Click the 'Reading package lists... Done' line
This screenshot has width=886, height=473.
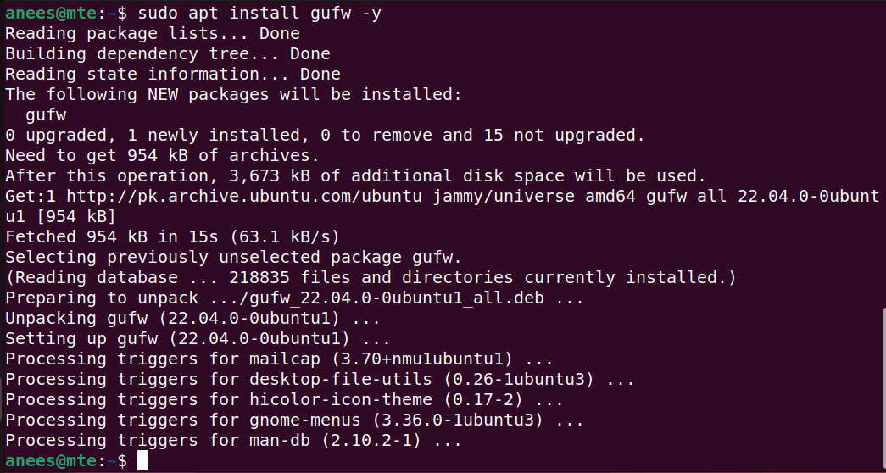153,33
